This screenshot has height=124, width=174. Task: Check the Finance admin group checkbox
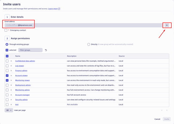7,71
